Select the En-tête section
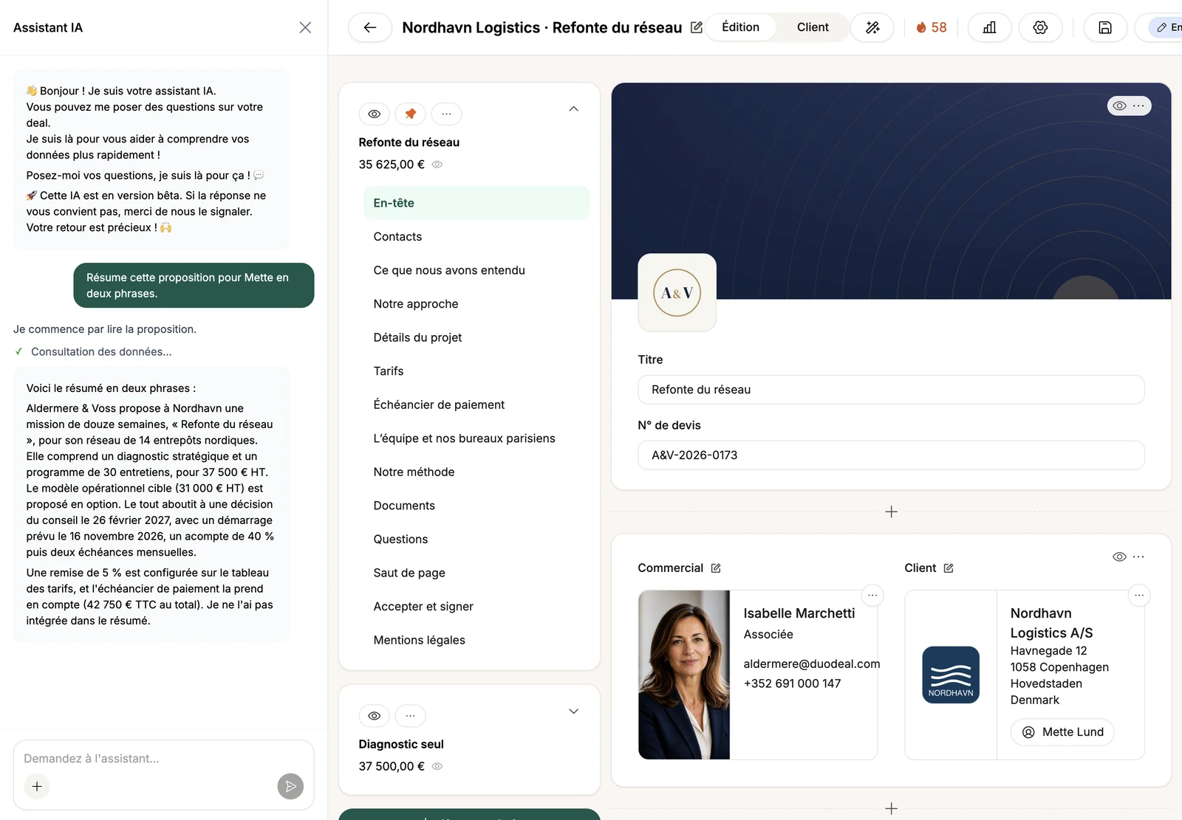 click(476, 203)
